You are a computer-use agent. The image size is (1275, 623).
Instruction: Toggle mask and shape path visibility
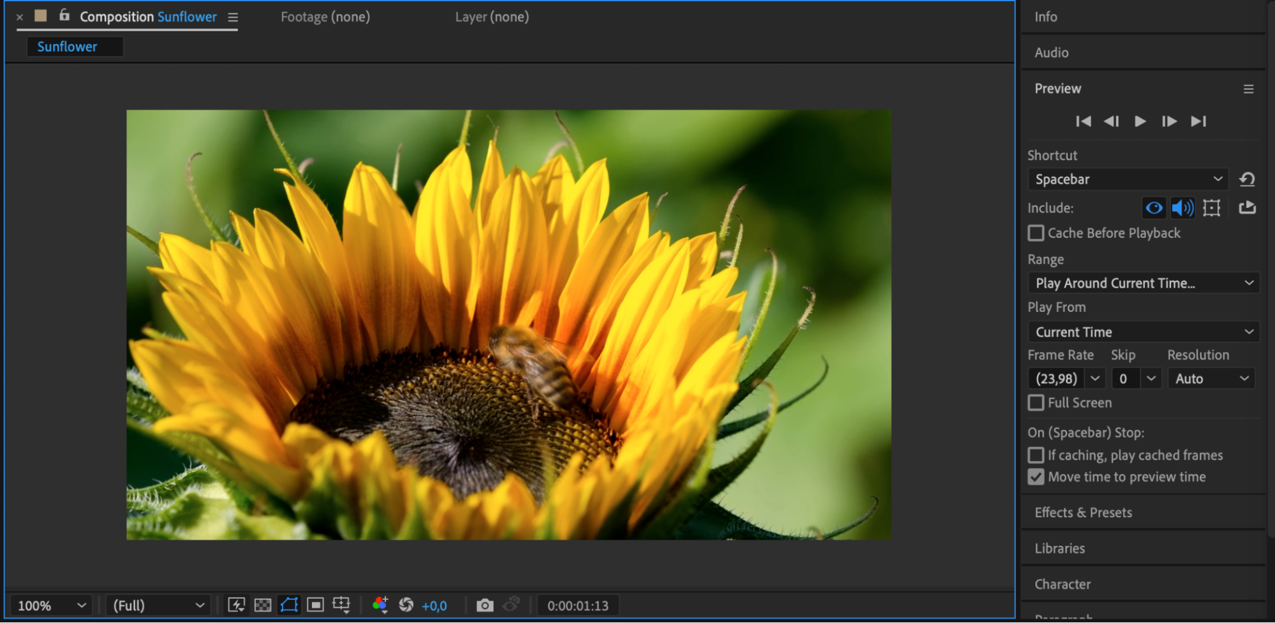(289, 605)
